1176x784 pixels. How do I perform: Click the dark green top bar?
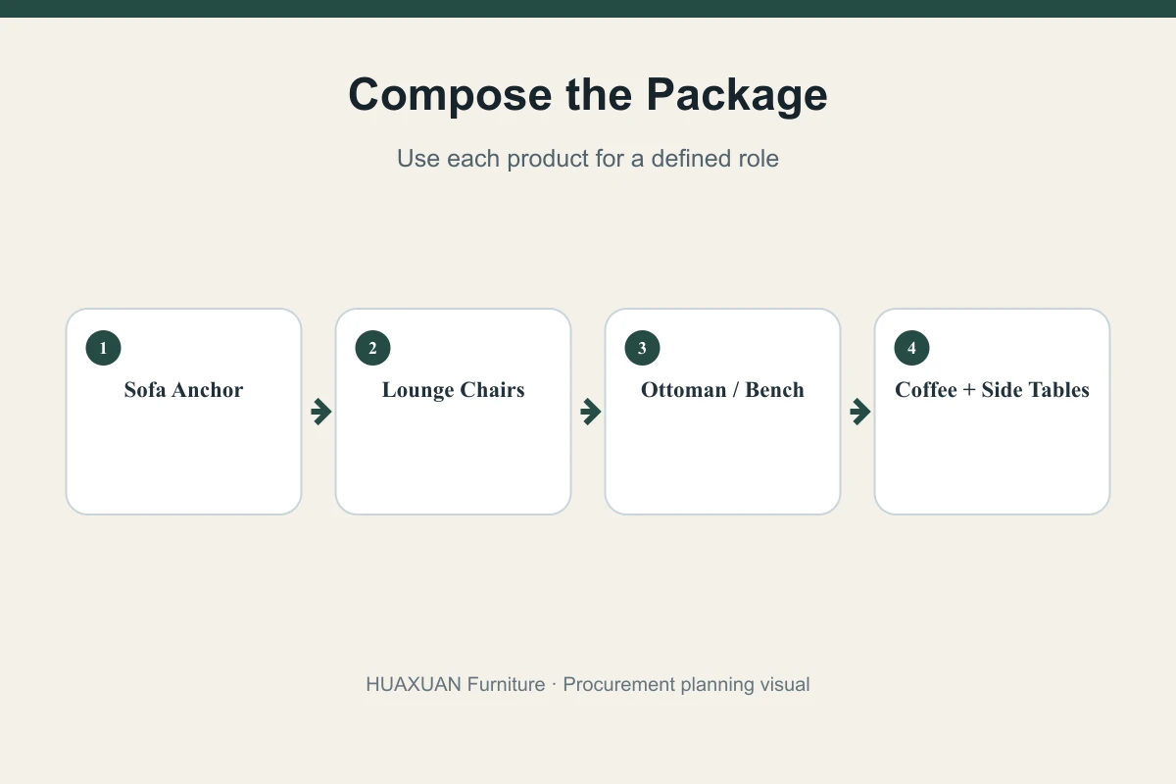pyautogui.click(x=588, y=9)
